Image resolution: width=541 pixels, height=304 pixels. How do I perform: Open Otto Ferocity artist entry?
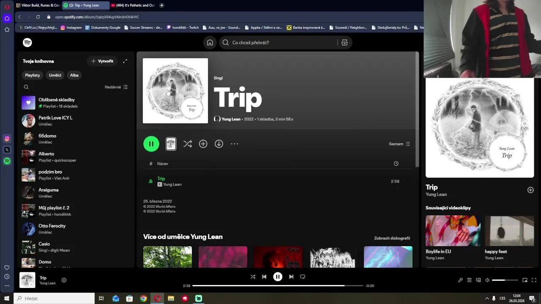(76, 229)
